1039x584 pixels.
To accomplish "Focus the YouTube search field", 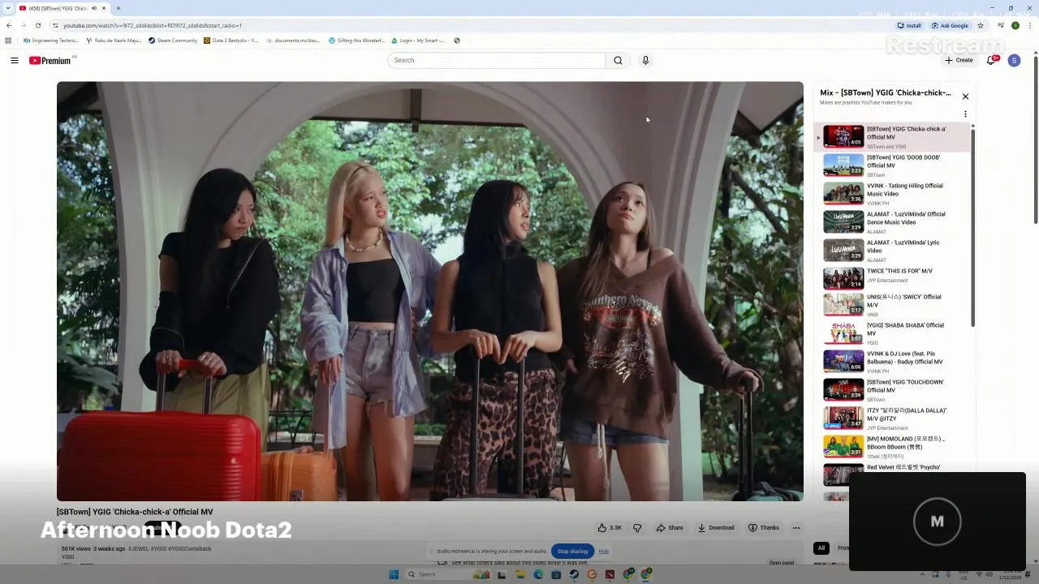I will (x=496, y=60).
